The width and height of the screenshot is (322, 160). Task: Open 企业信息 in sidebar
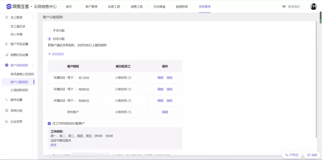[x=16, y=122]
